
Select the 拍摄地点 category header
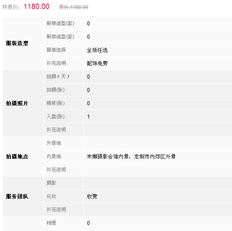tap(17, 156)
